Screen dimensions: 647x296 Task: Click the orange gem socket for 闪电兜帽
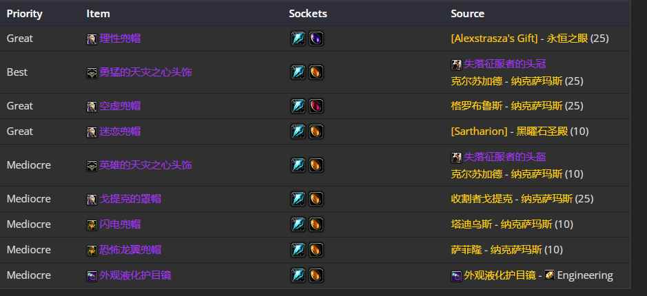coord(316,224)
